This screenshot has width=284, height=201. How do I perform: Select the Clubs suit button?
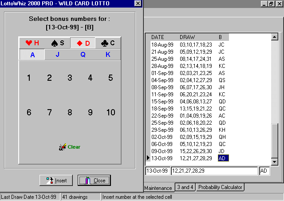(108, 43)
